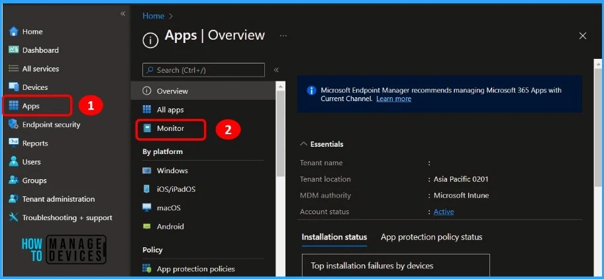Click the Search (Ctrl+/) field

(203, 70)
